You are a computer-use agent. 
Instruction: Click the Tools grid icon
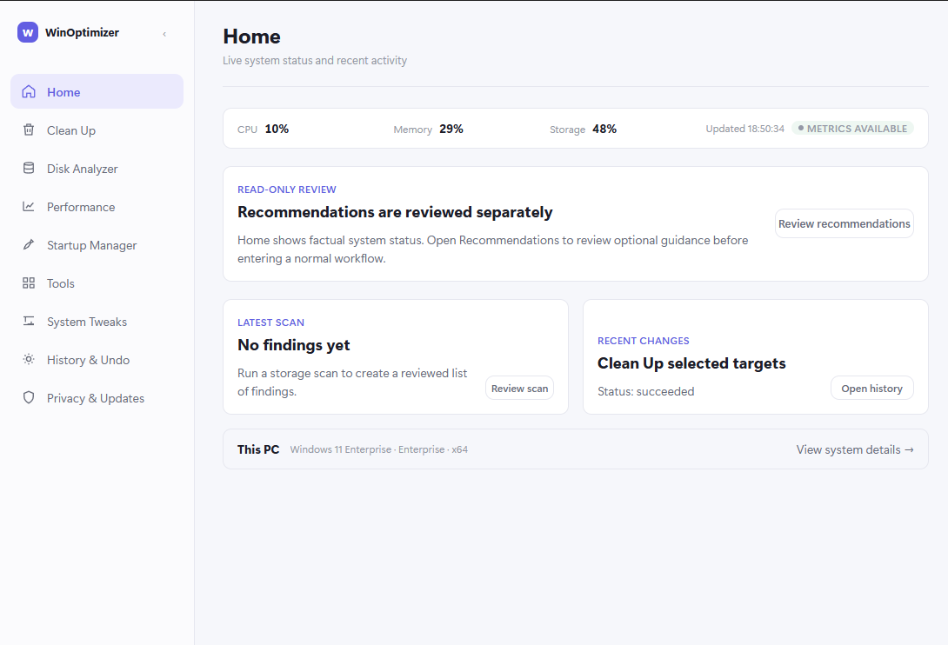pyautogui.click(x=29, y=283)
